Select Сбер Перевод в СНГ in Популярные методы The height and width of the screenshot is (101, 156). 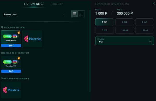11,39
